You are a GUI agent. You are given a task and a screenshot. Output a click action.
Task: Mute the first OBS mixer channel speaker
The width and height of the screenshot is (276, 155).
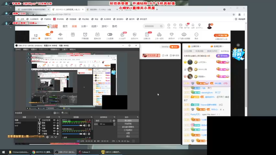pos(85,125)
